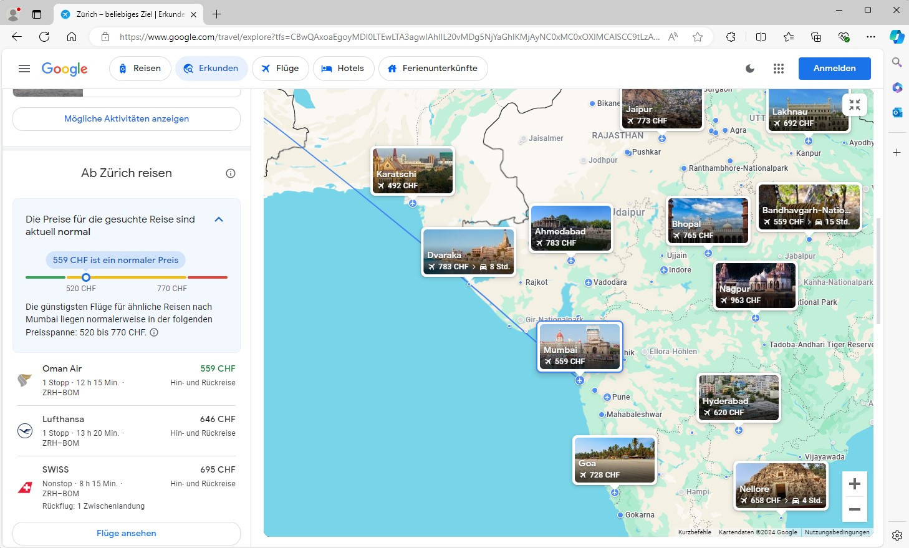This screenshot has width=909, height=548.
Task: Open Outlook in the sidebar
Action: pyautogui.click(x=897, y=112)
